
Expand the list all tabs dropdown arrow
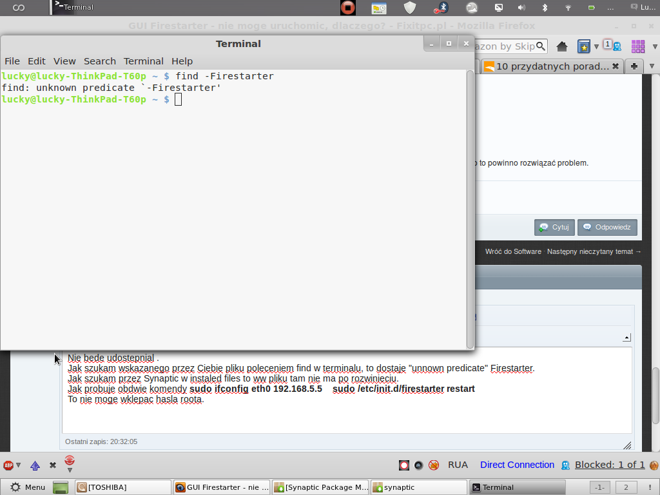click(x=652, y=66)
